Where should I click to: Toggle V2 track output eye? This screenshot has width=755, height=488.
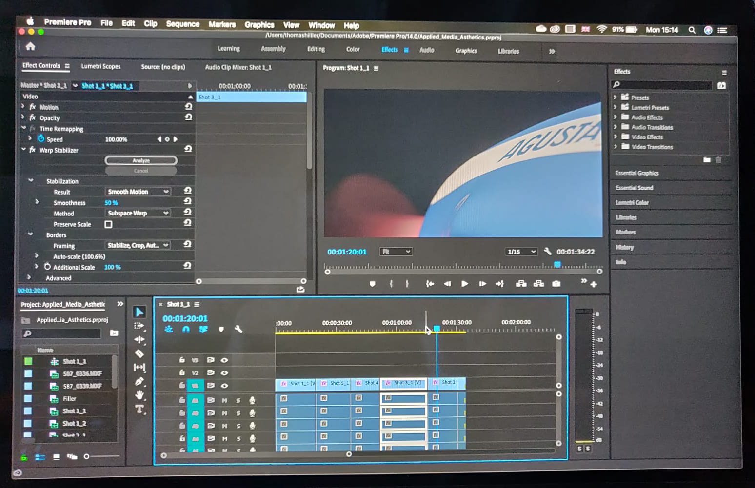224,373
